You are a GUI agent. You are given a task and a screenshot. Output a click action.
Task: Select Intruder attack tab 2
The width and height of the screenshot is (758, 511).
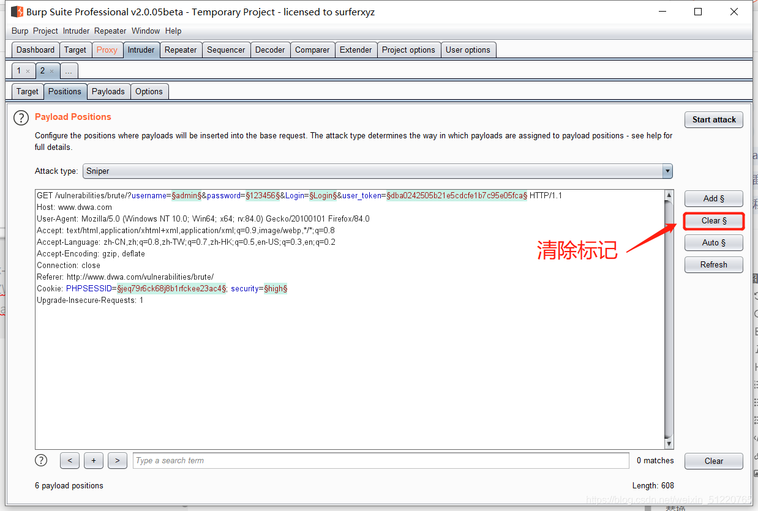42,71
